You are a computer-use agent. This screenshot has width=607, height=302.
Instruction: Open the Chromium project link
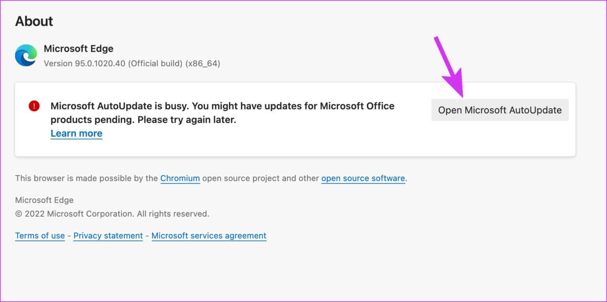180,178
